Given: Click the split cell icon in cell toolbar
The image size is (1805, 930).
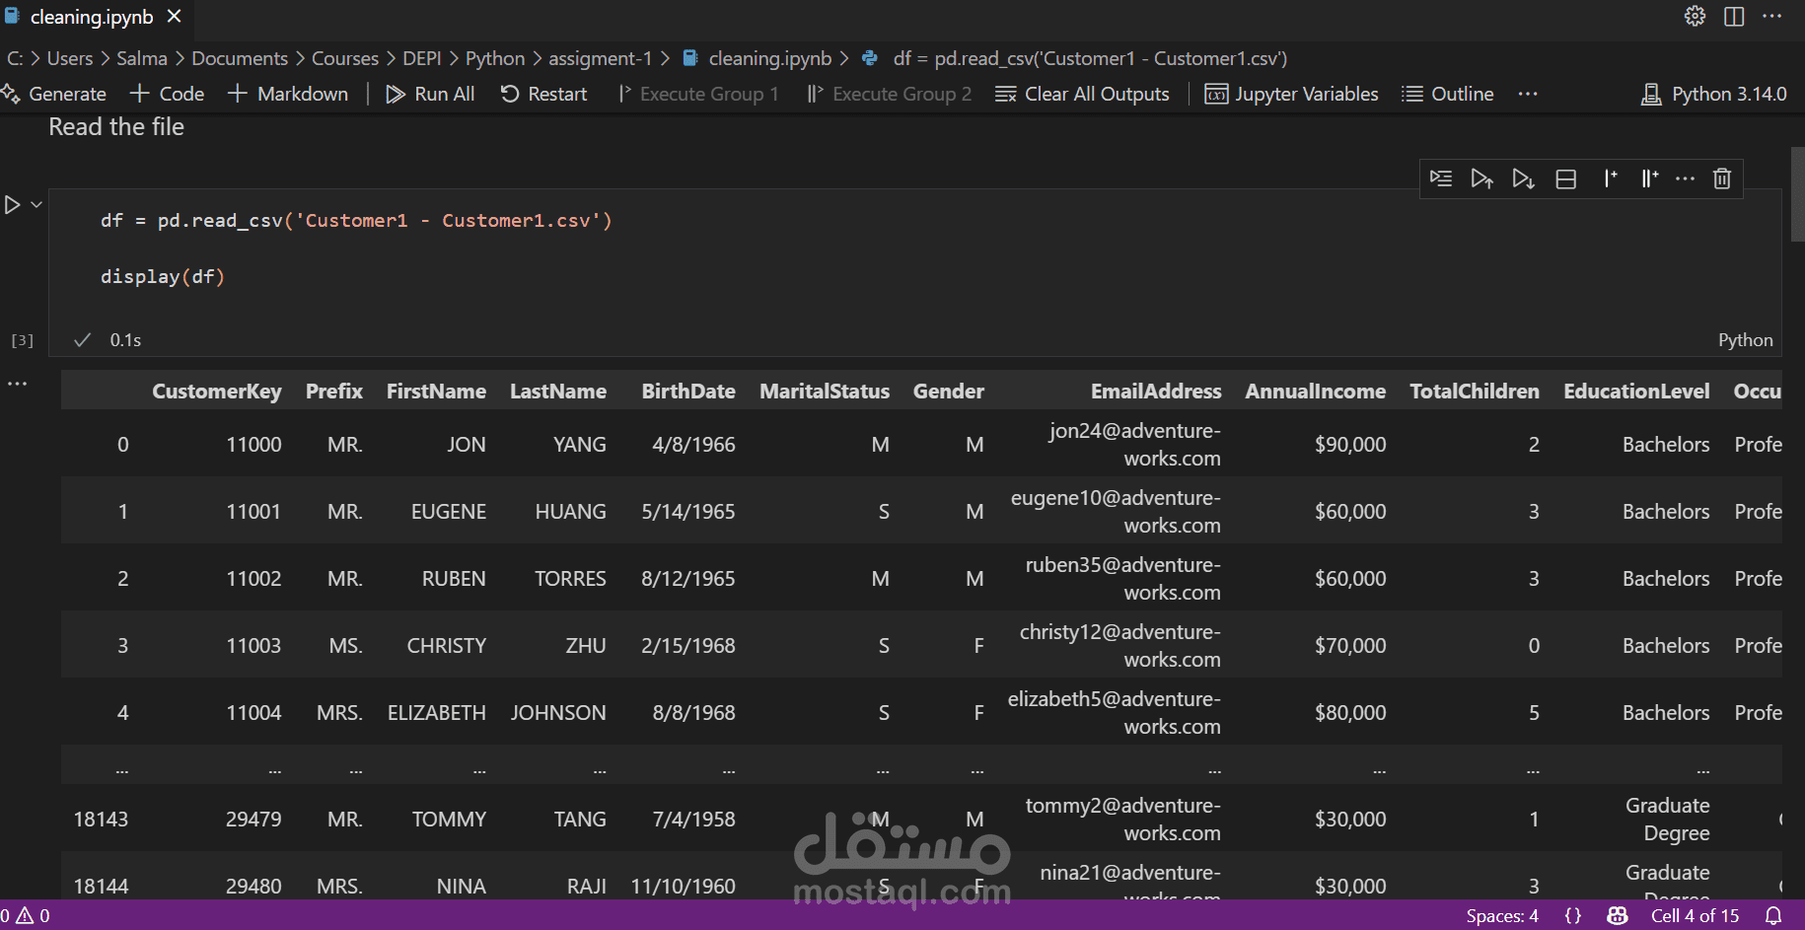Looking at the screenshot, I should click(x=1565, y=179).
